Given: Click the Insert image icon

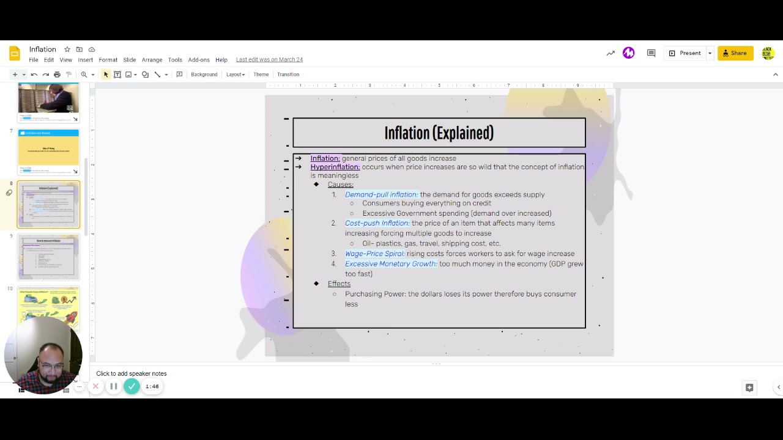Looking at the screenshot, I should pyautogui.click(x=128, y=75).
